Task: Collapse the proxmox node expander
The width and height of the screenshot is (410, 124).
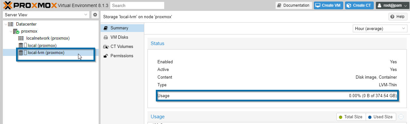Action: (11, 31)
